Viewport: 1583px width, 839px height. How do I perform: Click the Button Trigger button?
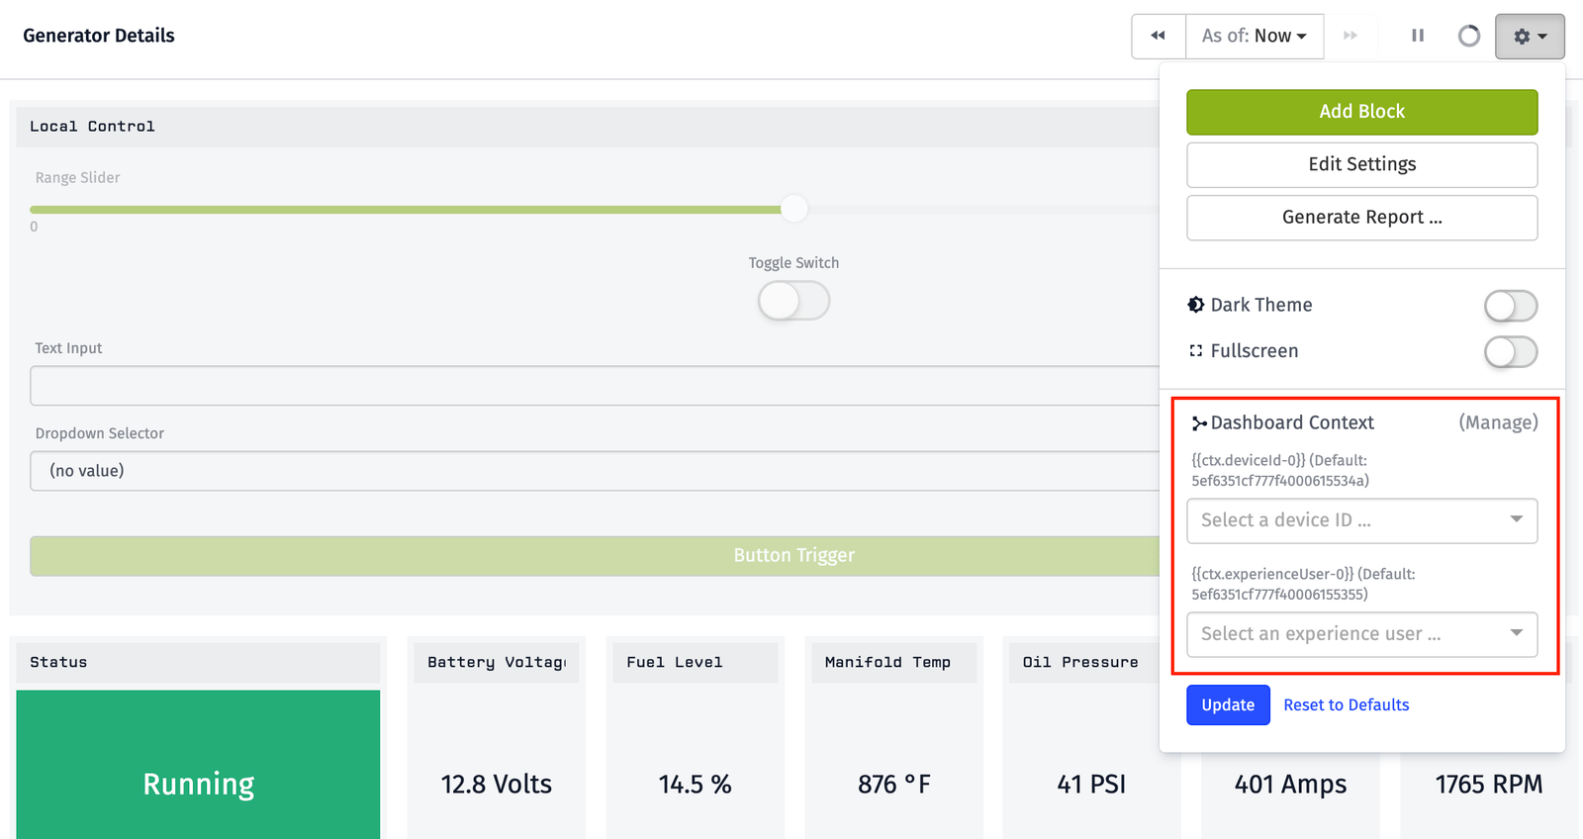595,556
